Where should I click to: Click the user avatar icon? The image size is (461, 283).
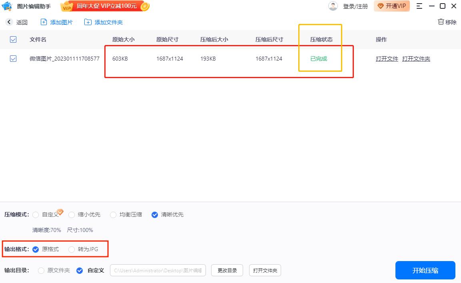coord(333,6)
